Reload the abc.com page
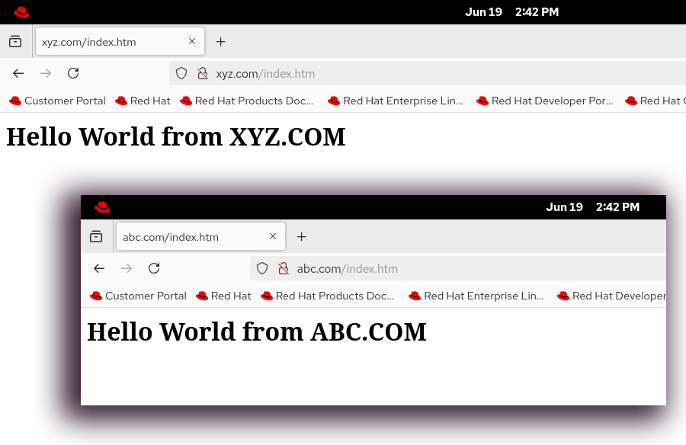 pyautogui.click(x=154, y=268)
